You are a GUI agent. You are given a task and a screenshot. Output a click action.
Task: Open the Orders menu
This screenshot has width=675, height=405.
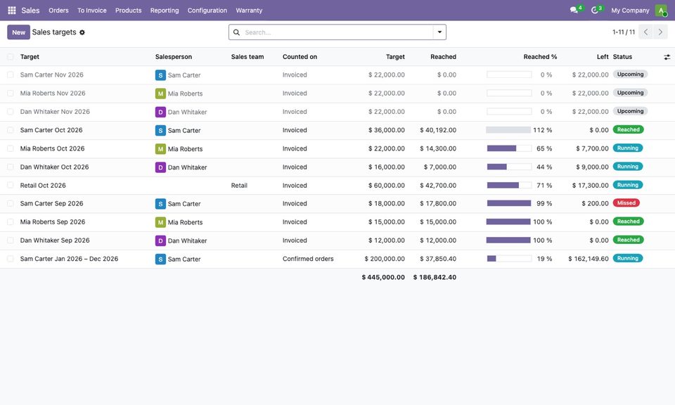(x=58, y=11)
